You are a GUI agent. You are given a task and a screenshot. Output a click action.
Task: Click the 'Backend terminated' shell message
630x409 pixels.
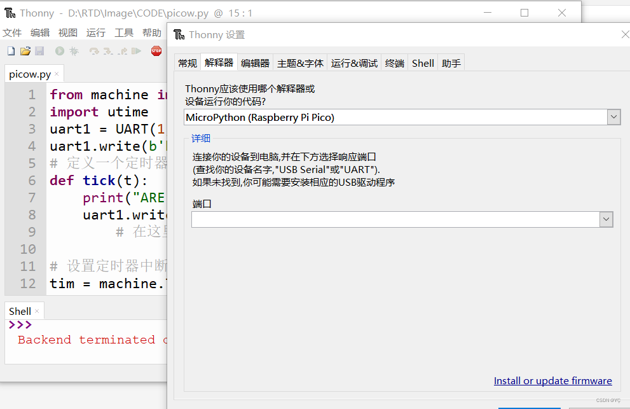tap(92, 340)
